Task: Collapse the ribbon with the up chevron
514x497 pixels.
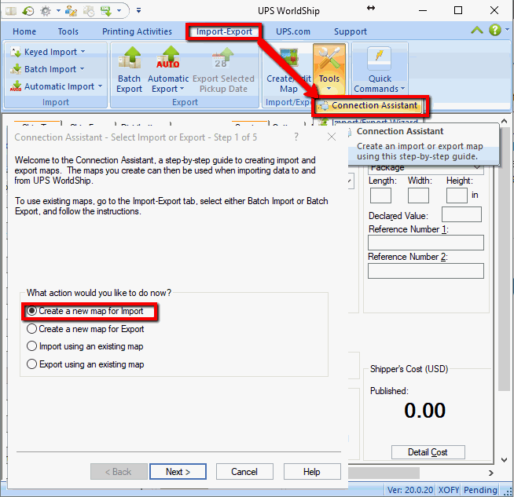Action: pyautogui.click(x=477, y=31)
